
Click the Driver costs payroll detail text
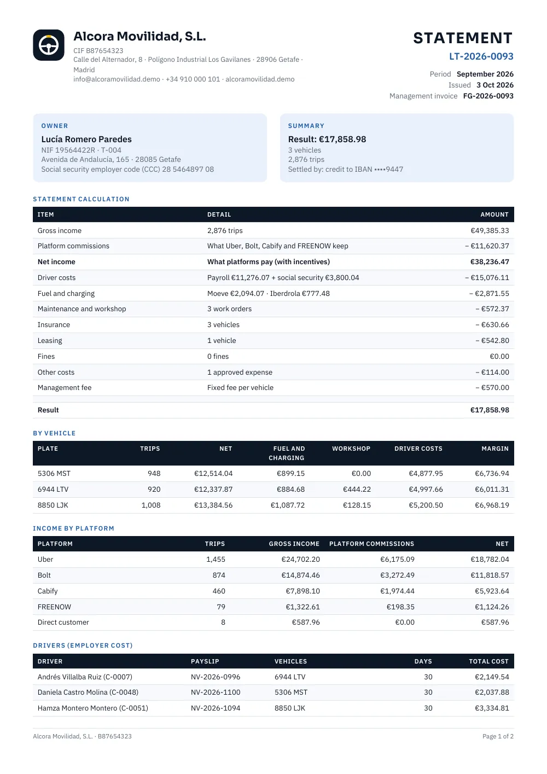point(283,278)
